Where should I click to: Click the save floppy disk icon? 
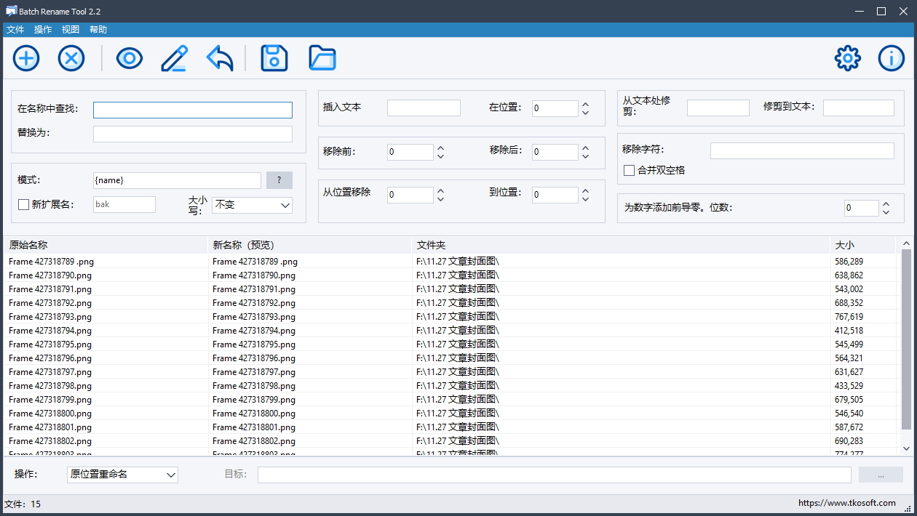[x=274, y=58]
